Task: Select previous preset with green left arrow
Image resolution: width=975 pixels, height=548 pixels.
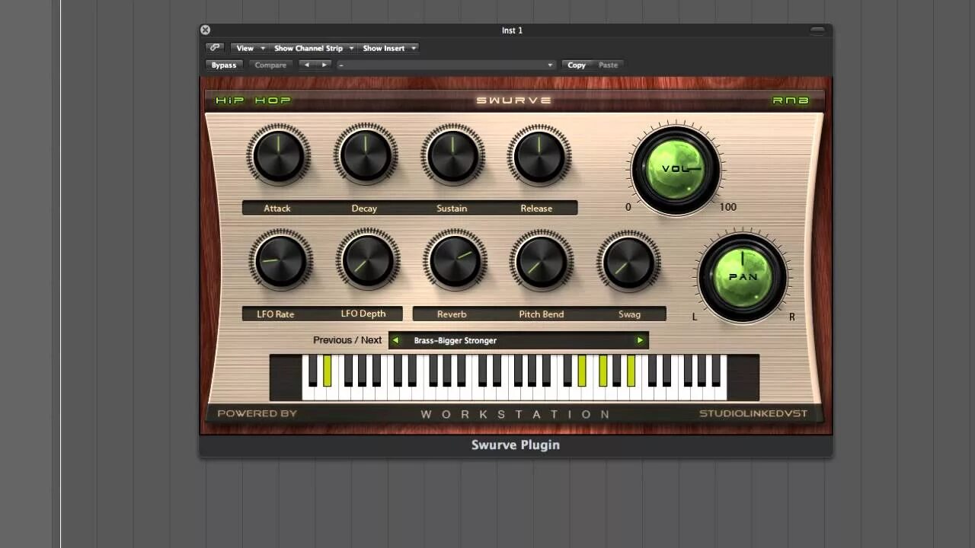Action: pyautogui.click(x=395, y=340)
